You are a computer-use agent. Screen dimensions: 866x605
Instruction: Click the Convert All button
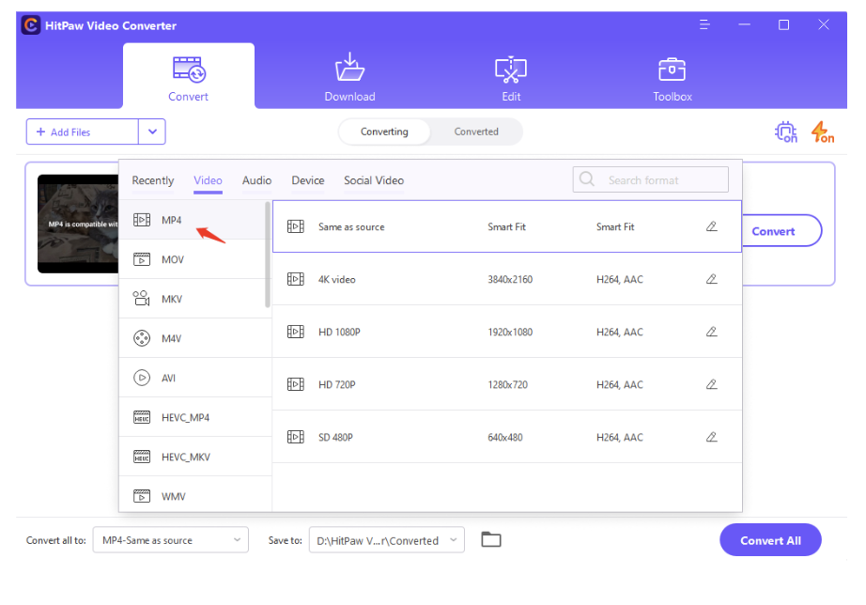click(x=770, y=540)
